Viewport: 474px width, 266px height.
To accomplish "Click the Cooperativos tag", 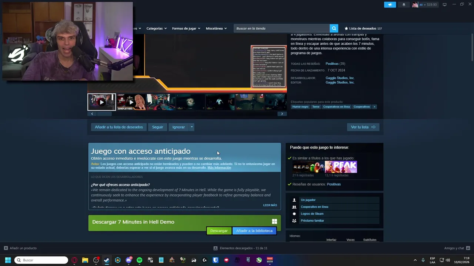I will 361,107.
